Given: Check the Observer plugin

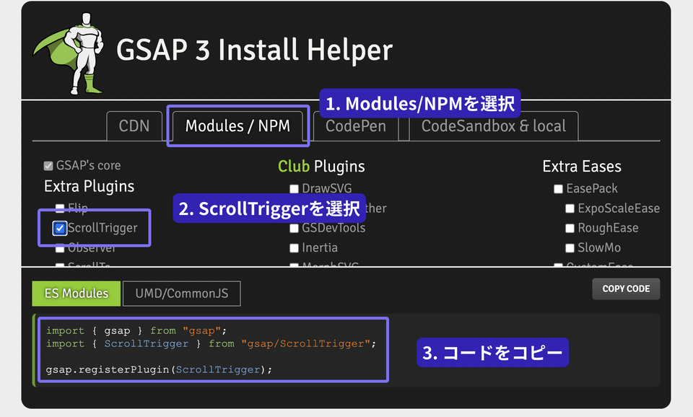Looking at the screenshot, I should tap(59, 247).
